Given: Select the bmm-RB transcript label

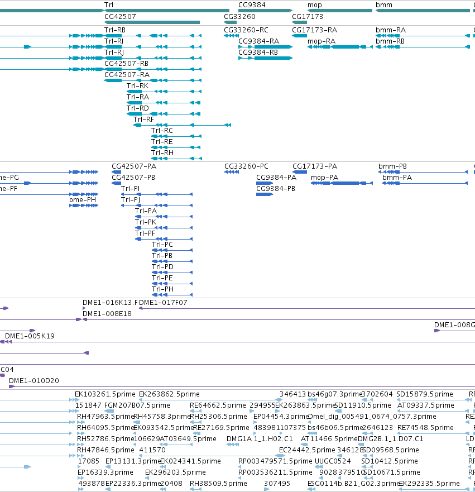Looking at the screenshot, I should coord(390,41).
